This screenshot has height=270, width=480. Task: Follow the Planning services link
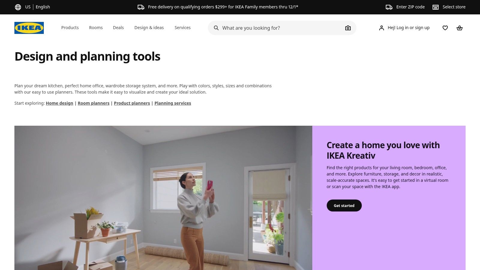(173, 103)
